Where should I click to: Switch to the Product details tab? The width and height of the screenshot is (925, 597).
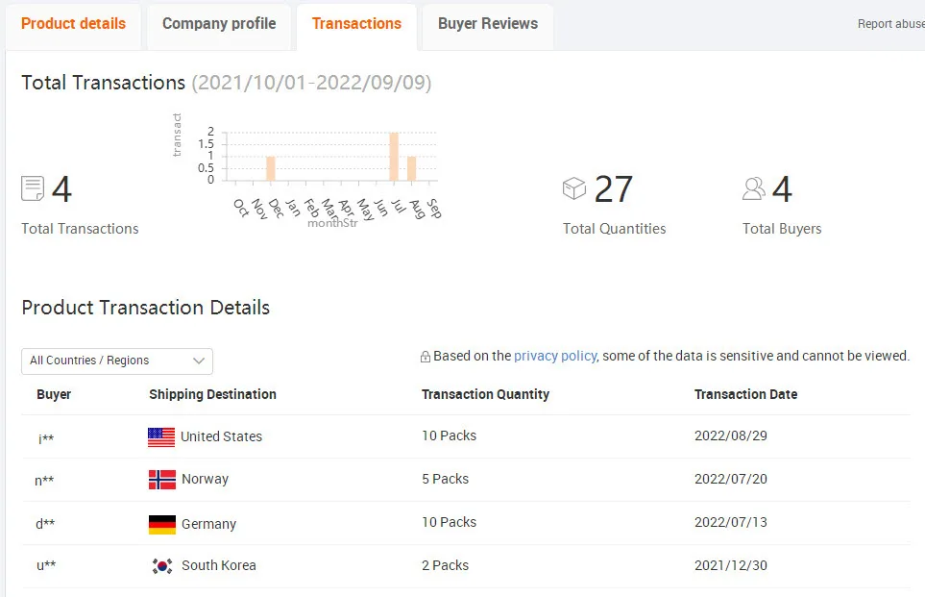click(73, 24)
